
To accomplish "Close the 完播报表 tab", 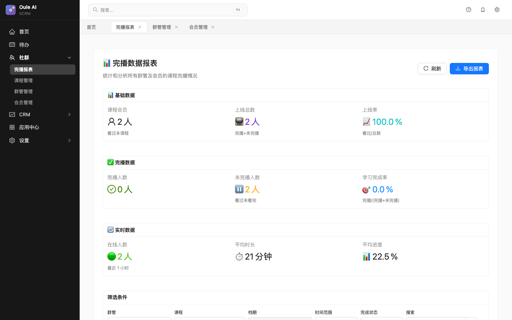I will (x=140, y=27).
